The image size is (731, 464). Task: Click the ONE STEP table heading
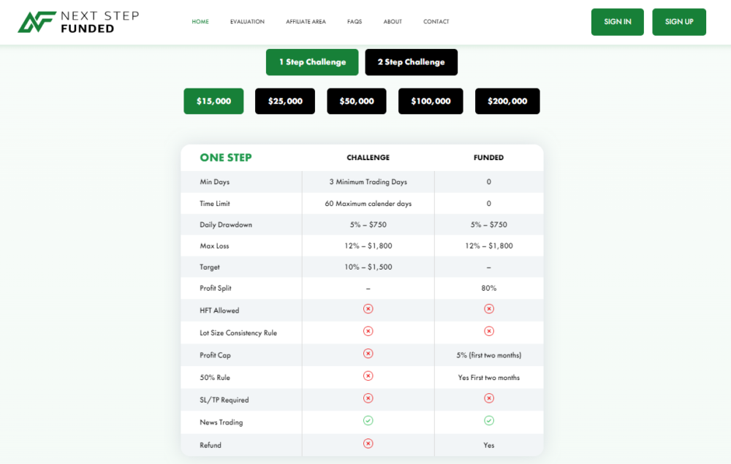[x=226, y=157]
